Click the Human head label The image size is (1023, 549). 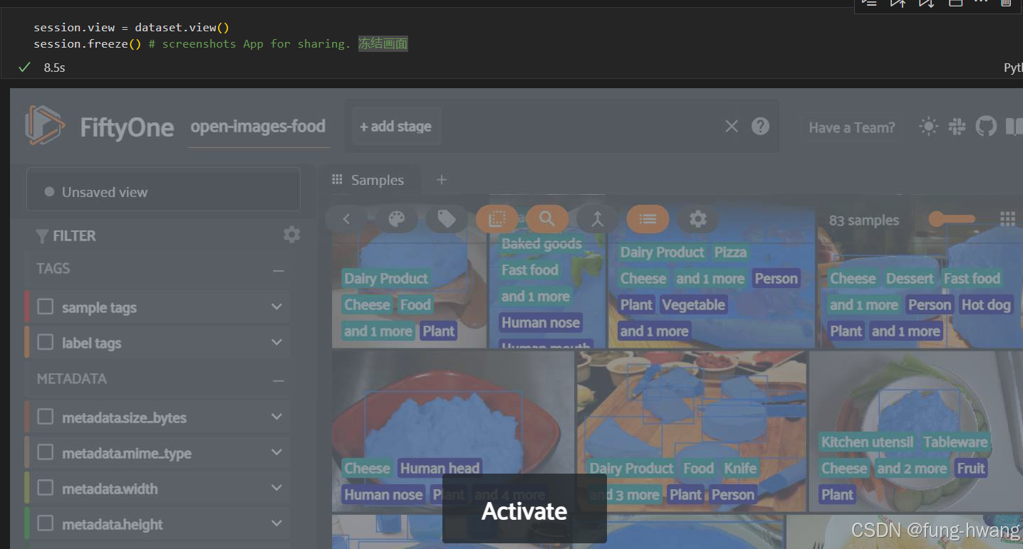[440, 468]
